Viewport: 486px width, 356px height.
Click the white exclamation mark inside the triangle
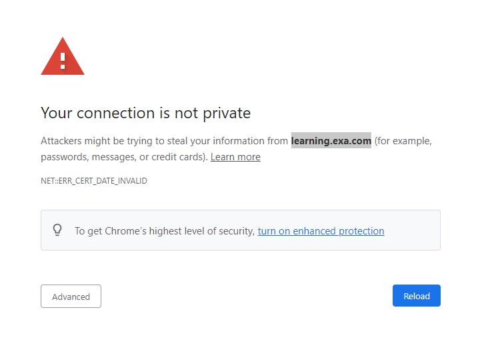63,61
